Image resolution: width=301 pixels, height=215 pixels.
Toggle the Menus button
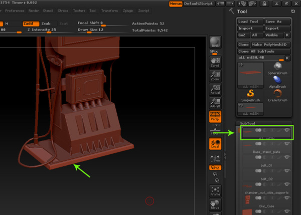(176, 4)
